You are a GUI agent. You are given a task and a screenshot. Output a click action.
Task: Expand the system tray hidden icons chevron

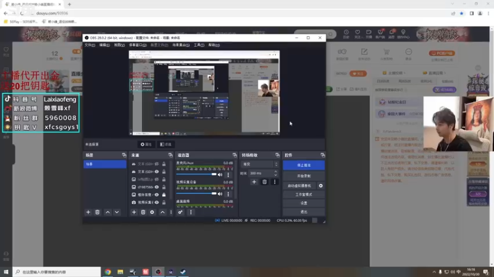tap(434, 272)
